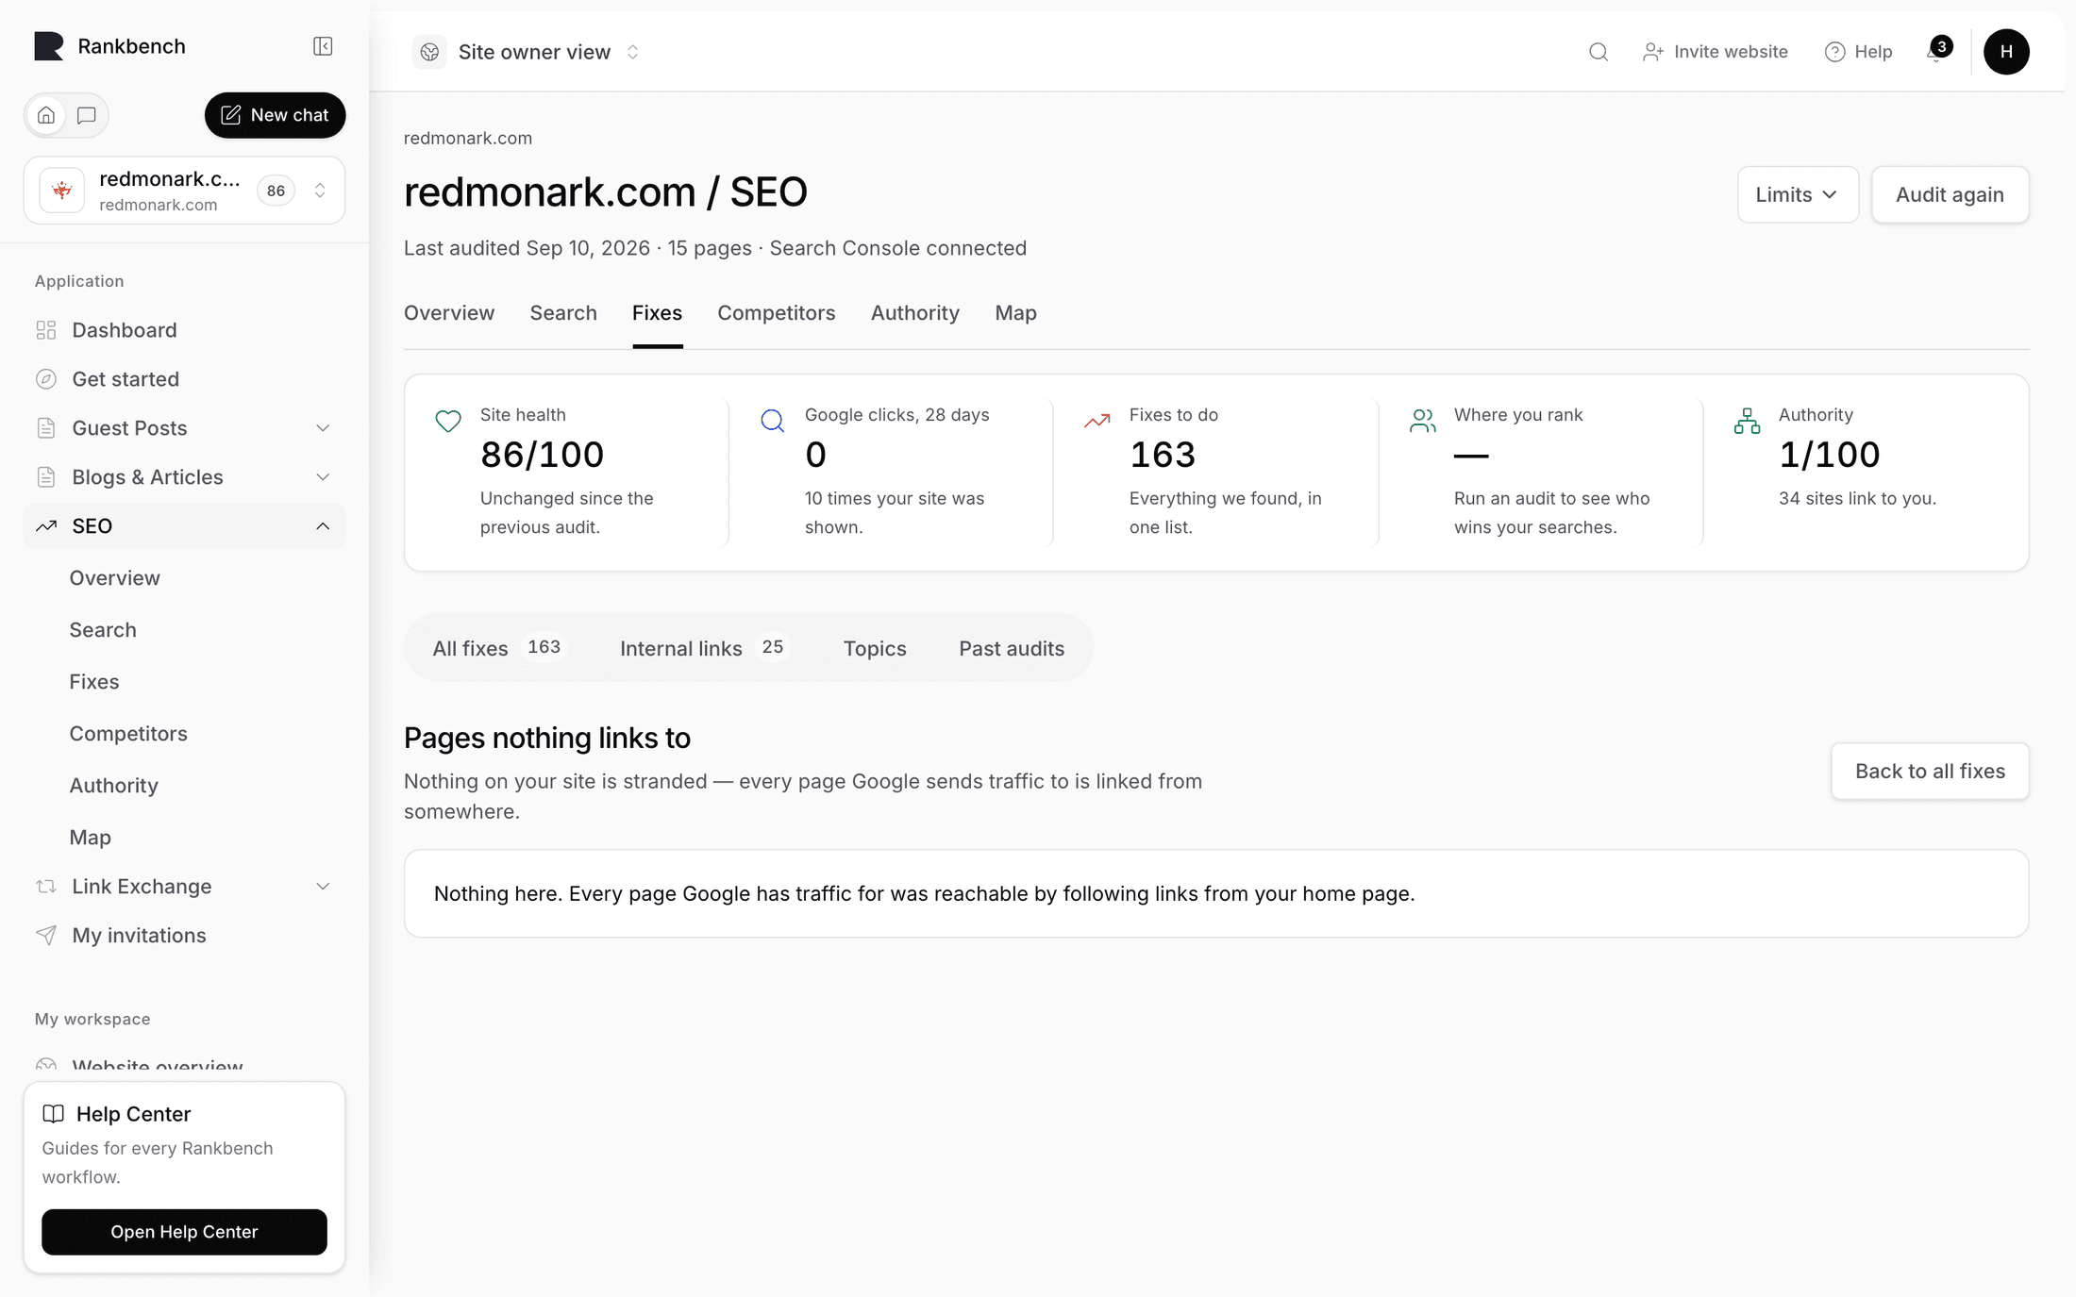Viewport: 2076px width, 1297px height.
Task: Open Fixes under SEO in sidebar
Action: (94, 681)
